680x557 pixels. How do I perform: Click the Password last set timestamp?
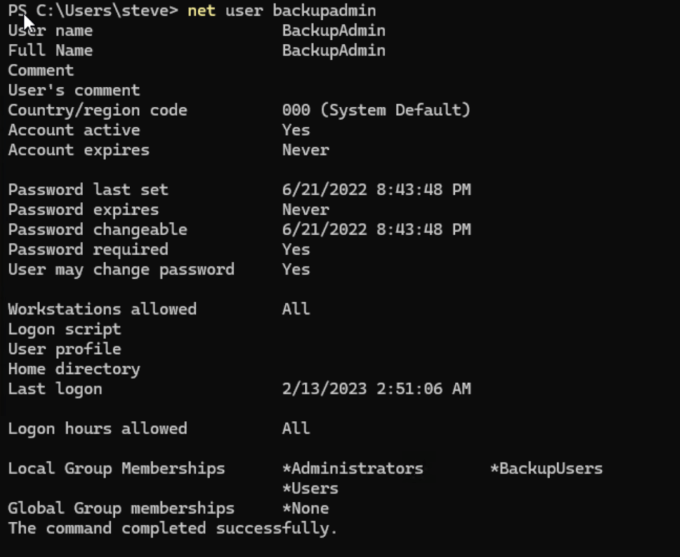(x=376, y=190)
